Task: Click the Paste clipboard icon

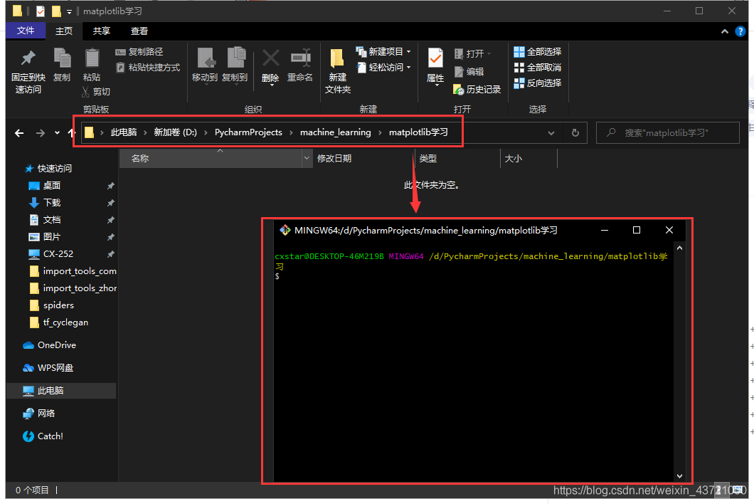Action: pyautogui.click(x=92, y=58)
